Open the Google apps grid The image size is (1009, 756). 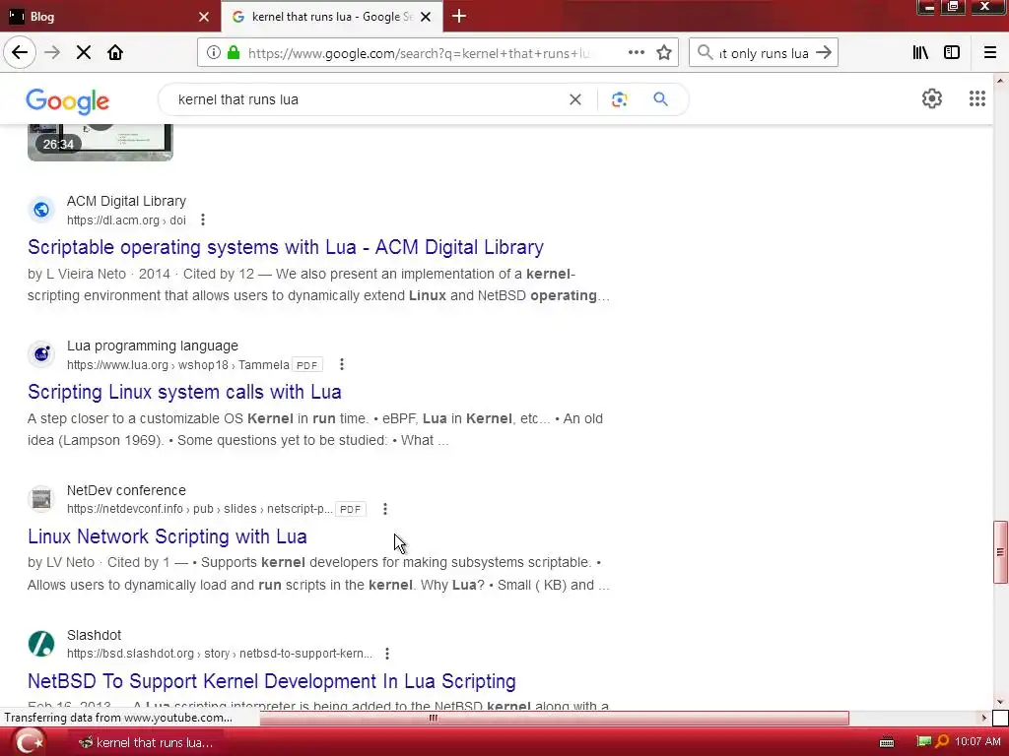coord(976,98)
